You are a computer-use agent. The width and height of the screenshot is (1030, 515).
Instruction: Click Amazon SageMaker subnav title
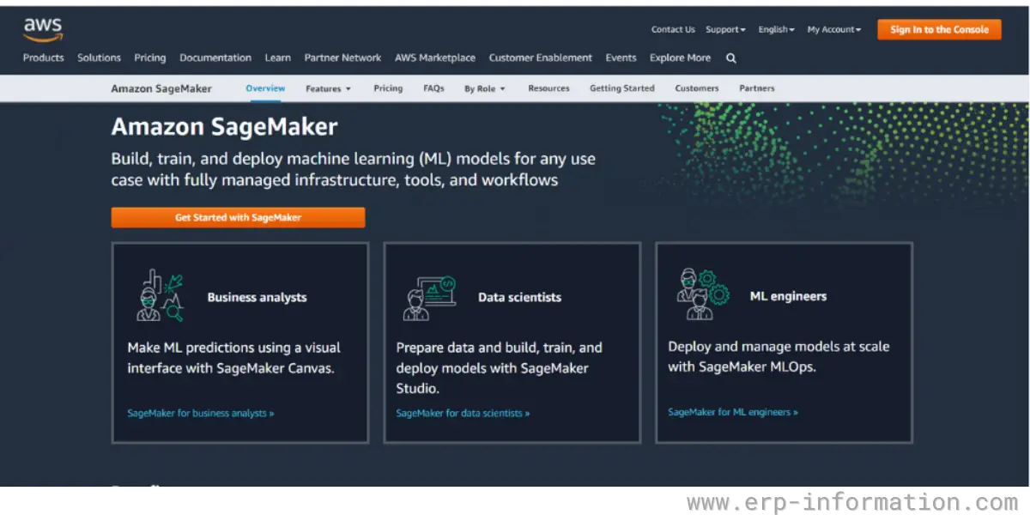point(161,88)
